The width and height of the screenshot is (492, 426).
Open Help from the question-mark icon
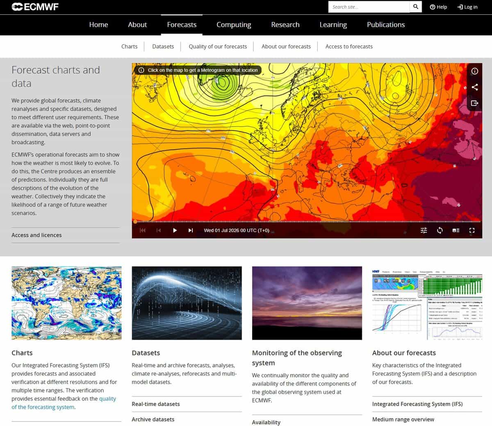tap(438, 7)
